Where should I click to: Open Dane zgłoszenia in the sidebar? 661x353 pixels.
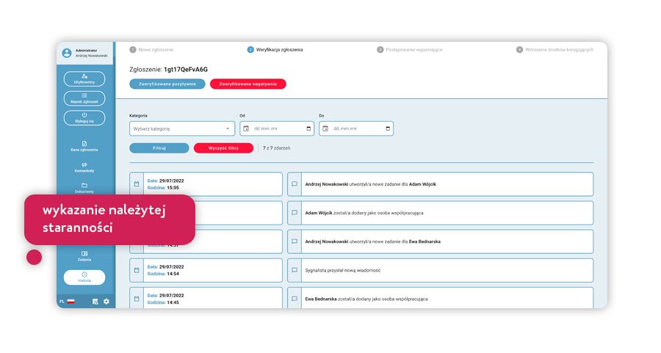tap(84, 146)
